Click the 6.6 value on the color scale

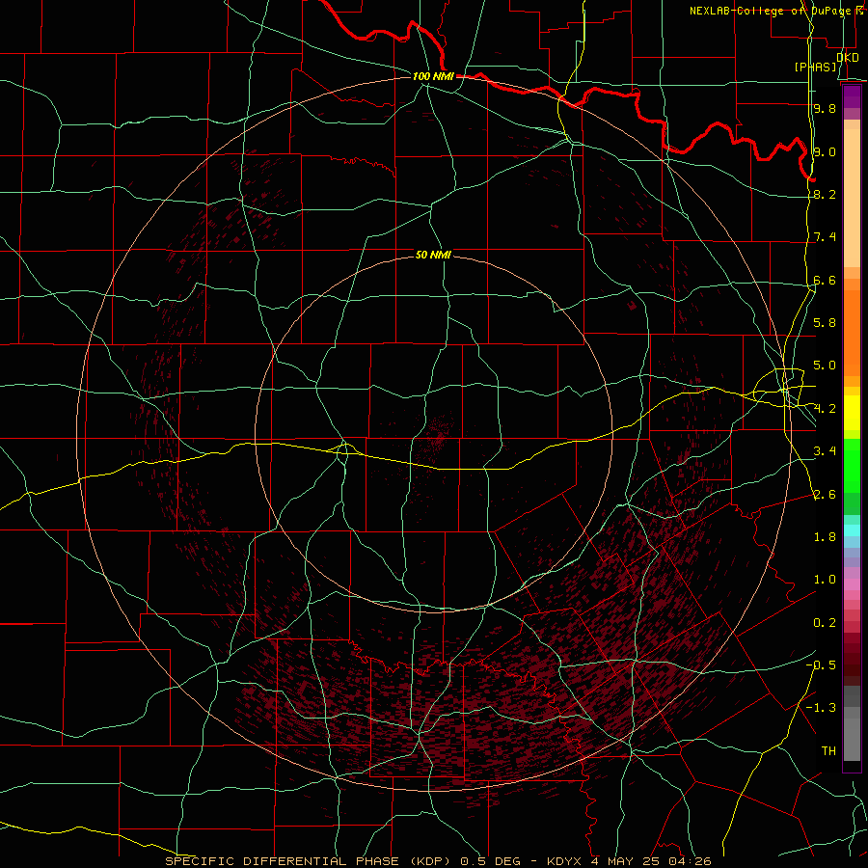[825, 280]
